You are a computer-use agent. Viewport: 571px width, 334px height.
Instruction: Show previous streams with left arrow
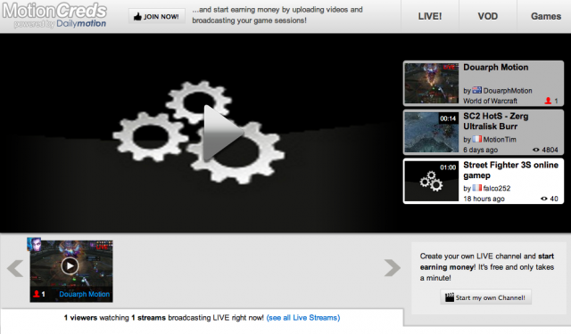point(15,269)
